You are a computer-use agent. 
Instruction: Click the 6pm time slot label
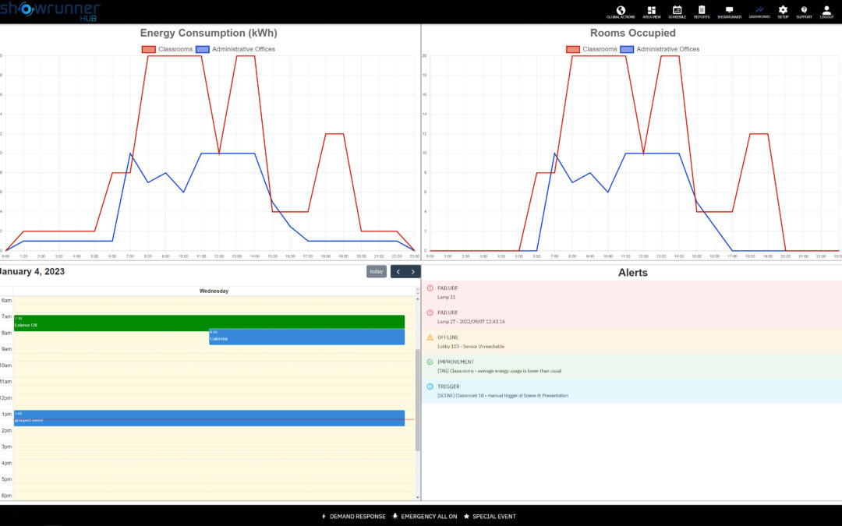point(6,496)
